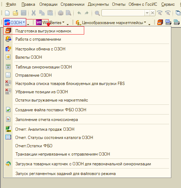The width and height of the screenshot is (181, 188).
Task: Click the Save floppy disk icon
Action: tap(23, 13)
